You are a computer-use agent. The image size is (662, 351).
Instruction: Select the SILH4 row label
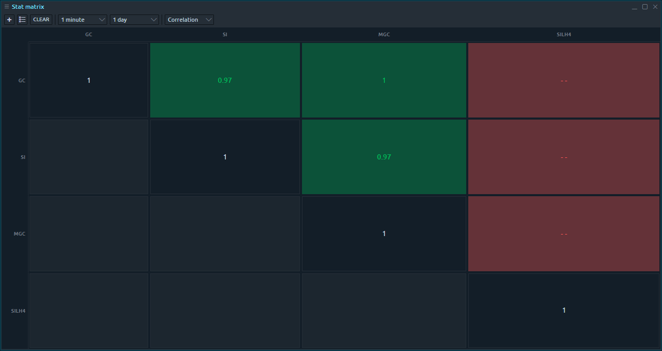tap(18, 311)
